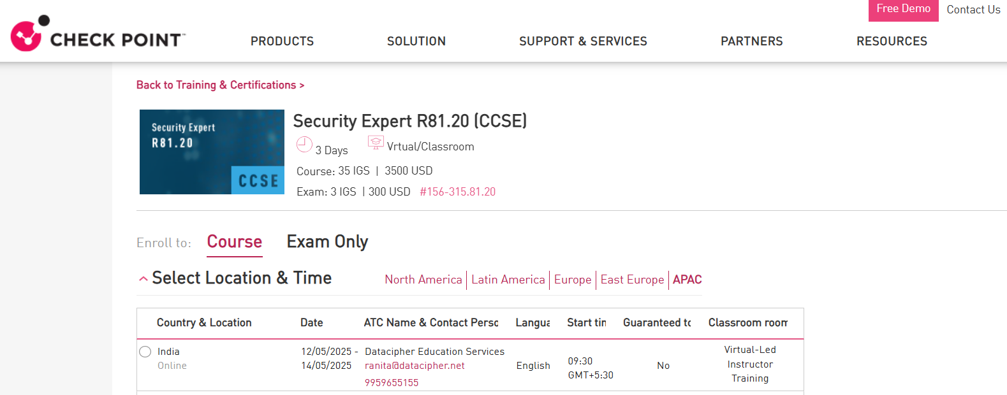Screen dimensions: 1007x395
Task: Click the virtual classroom icon
Action: (x=376, y=143)
